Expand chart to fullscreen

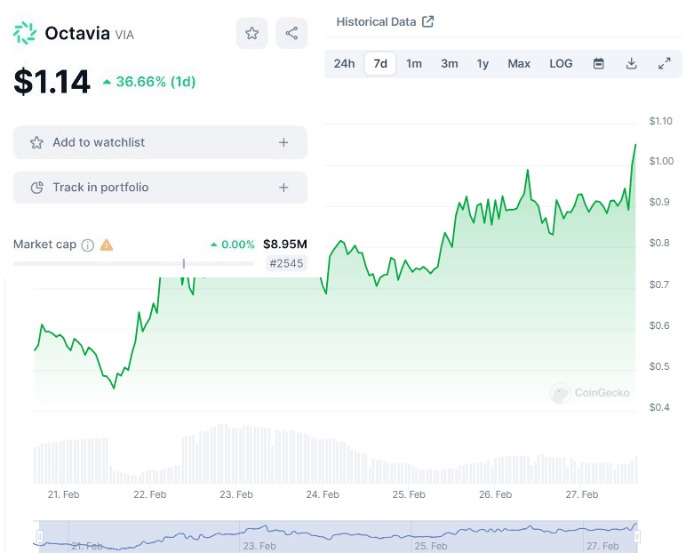click(x=665, y=63)
